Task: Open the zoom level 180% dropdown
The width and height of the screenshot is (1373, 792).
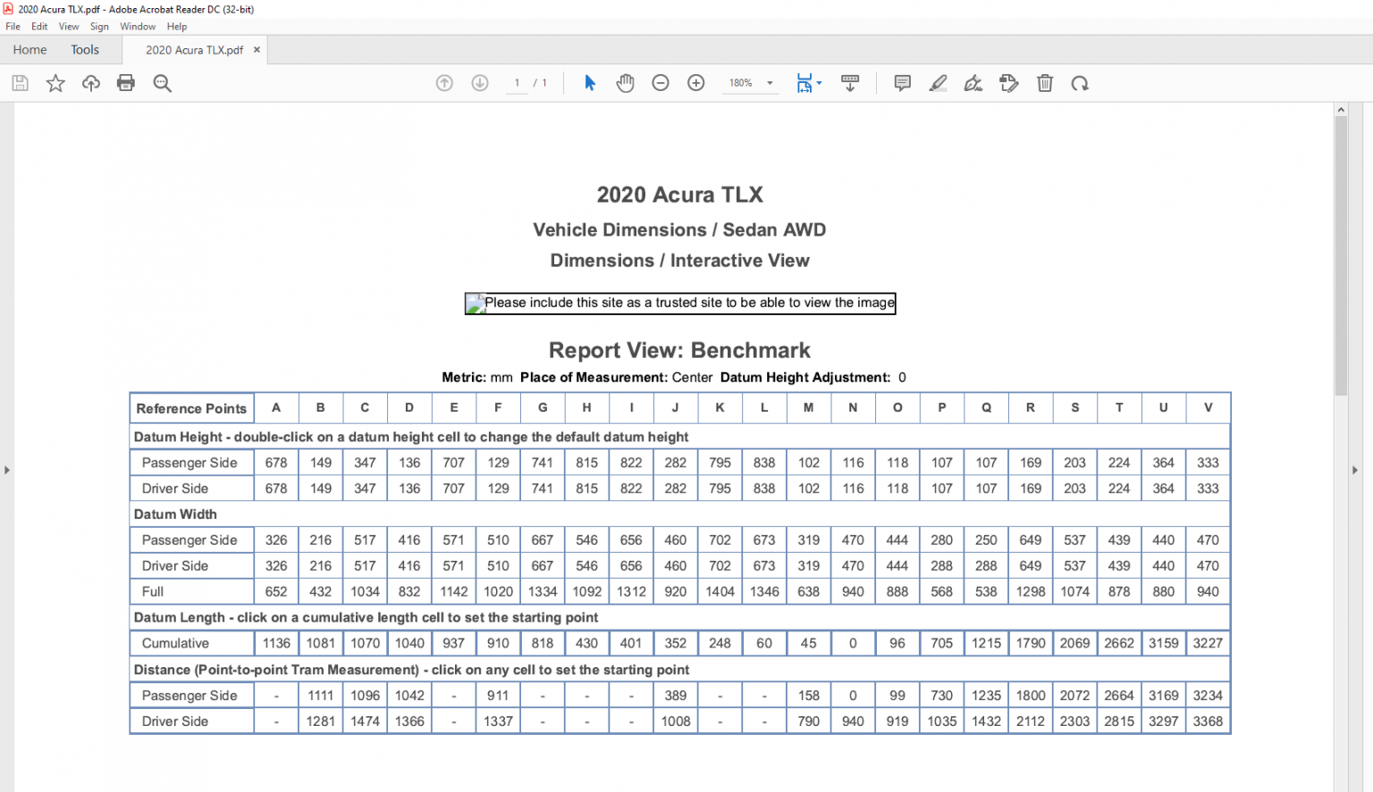Action: [x=751, y=82]
